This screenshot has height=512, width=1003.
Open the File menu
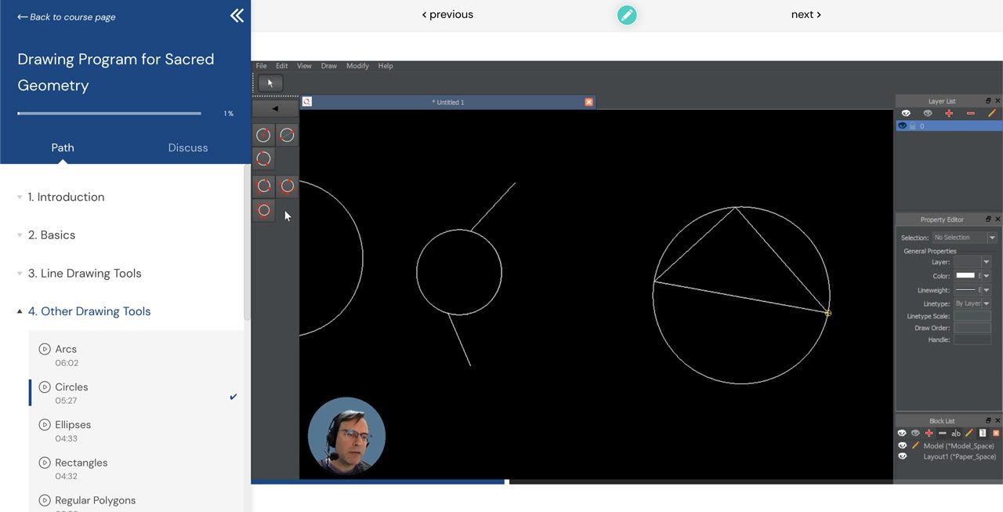[x=261, y=66]
